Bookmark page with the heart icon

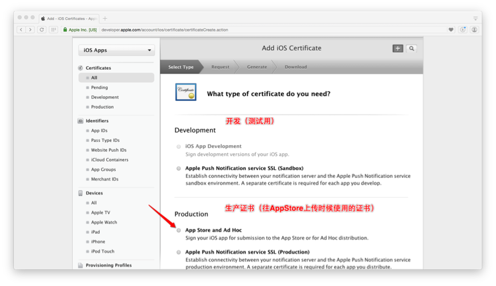(451, 30)
